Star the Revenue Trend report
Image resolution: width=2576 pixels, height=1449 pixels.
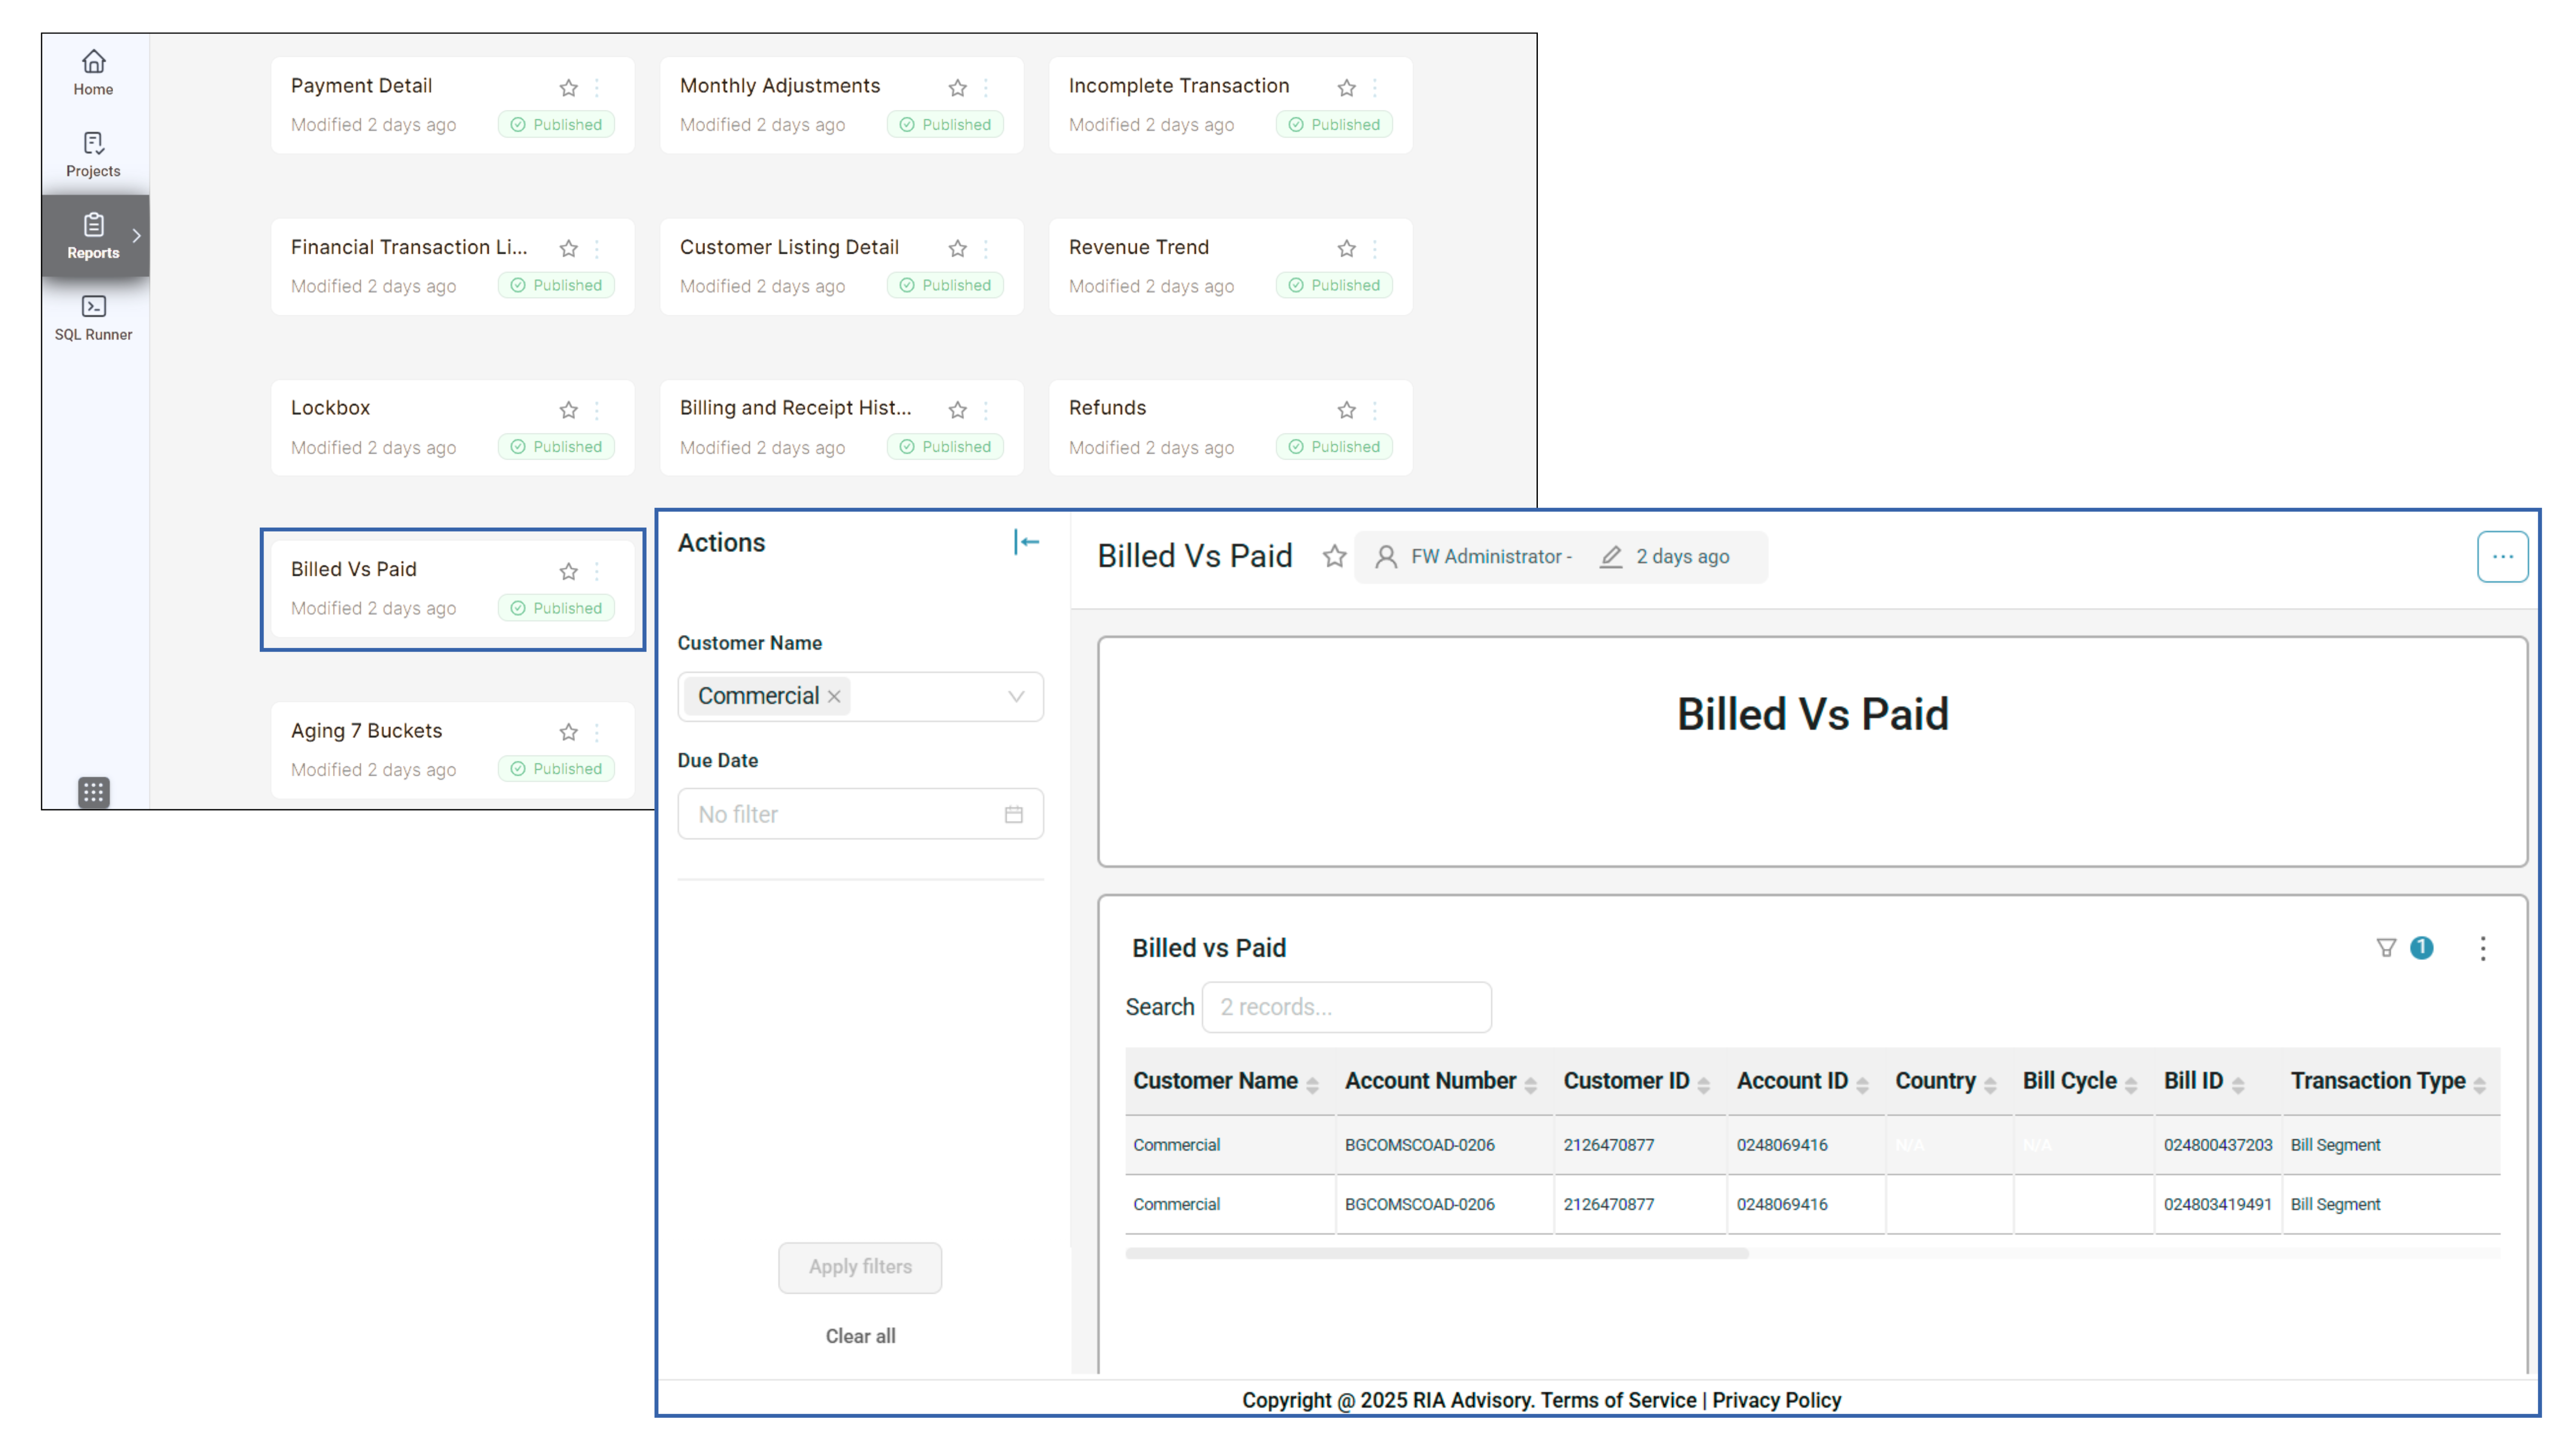(1346, 248)
